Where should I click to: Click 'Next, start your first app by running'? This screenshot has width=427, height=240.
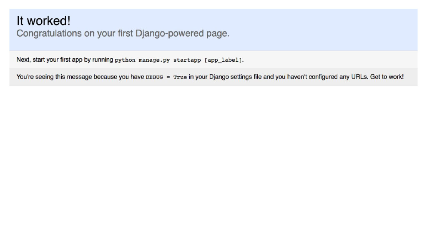click(x=65, y=60)
